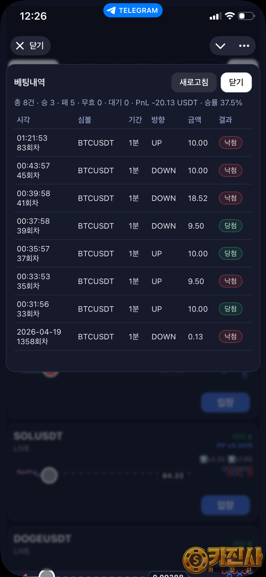
Task: Select the 83회차 losing badge
Action: [230, 143]
